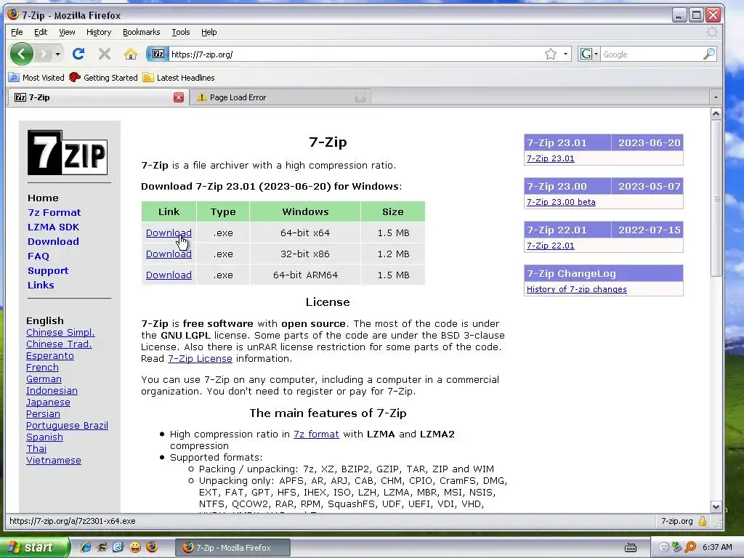Close the Page Load Error tab

tap(360, 97)
